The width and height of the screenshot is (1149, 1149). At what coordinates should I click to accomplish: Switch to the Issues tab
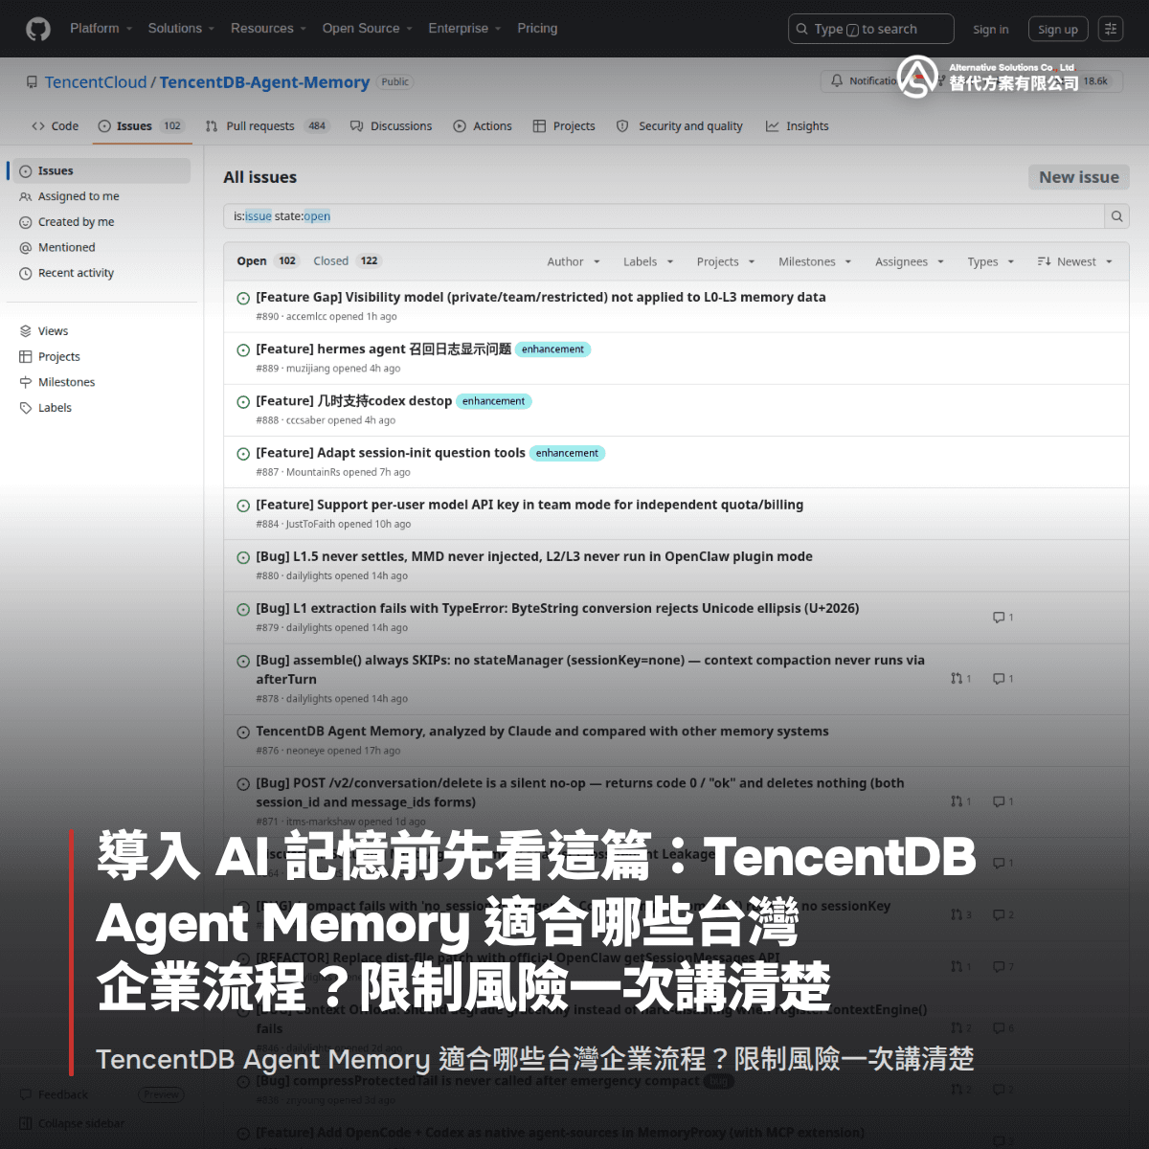pos(141,126)
